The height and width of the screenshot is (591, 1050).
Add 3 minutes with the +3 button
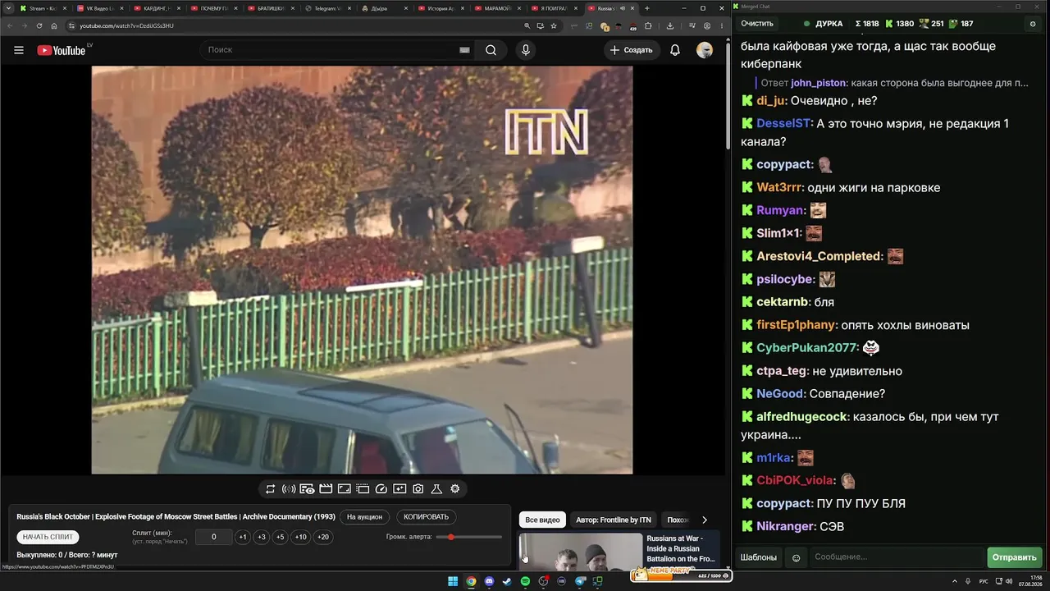[x=262, y=537]
